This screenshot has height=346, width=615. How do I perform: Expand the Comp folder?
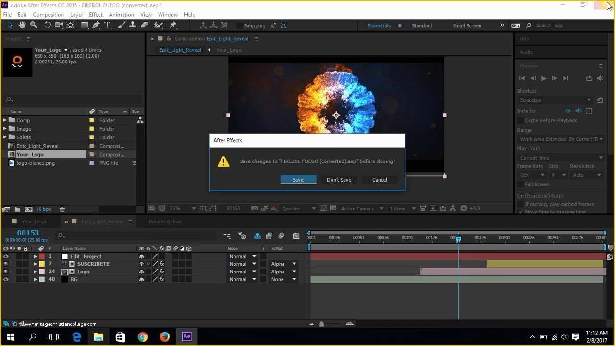[x=5, y=120]
